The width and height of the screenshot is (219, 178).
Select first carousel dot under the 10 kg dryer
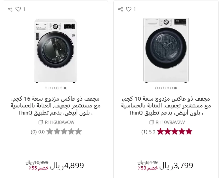tap(156, 88)
